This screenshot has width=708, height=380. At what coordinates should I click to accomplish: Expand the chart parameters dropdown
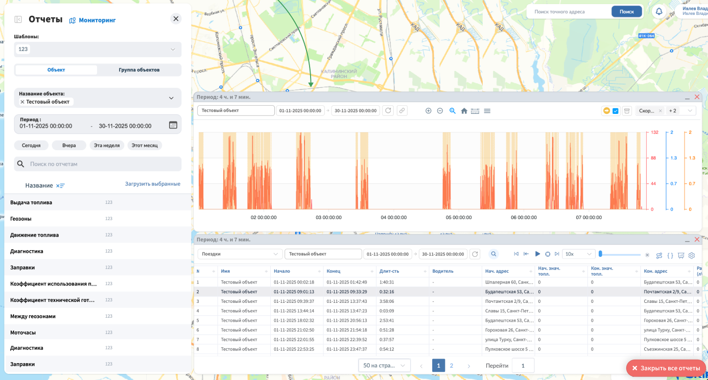691,111
